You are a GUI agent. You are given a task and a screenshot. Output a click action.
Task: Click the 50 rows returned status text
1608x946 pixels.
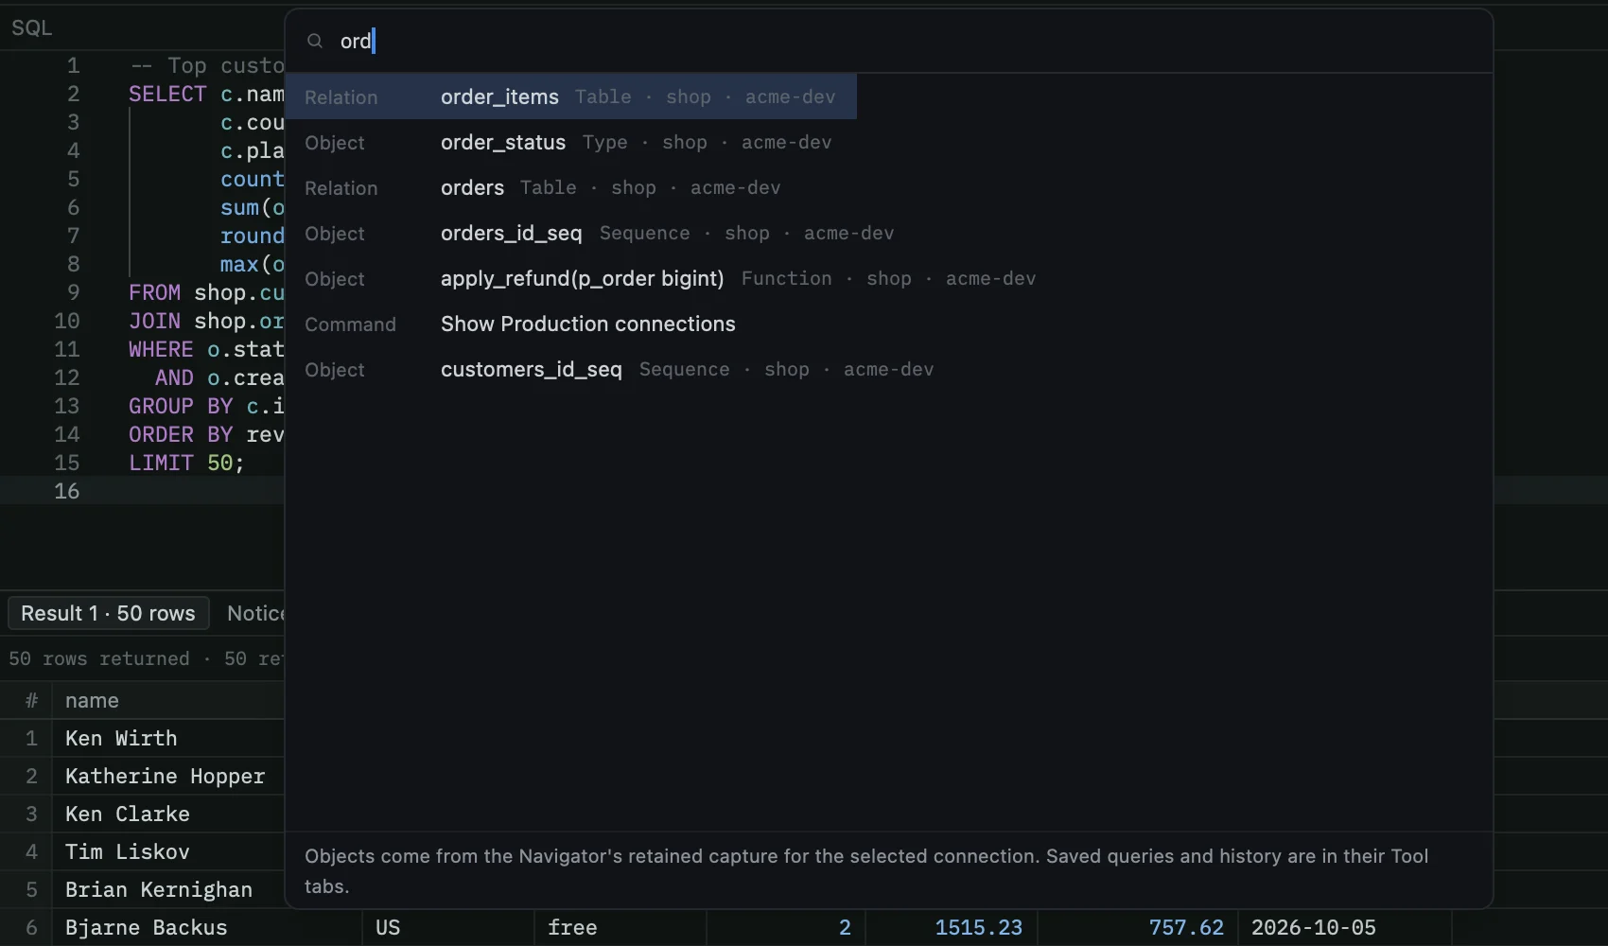(99, 658)
